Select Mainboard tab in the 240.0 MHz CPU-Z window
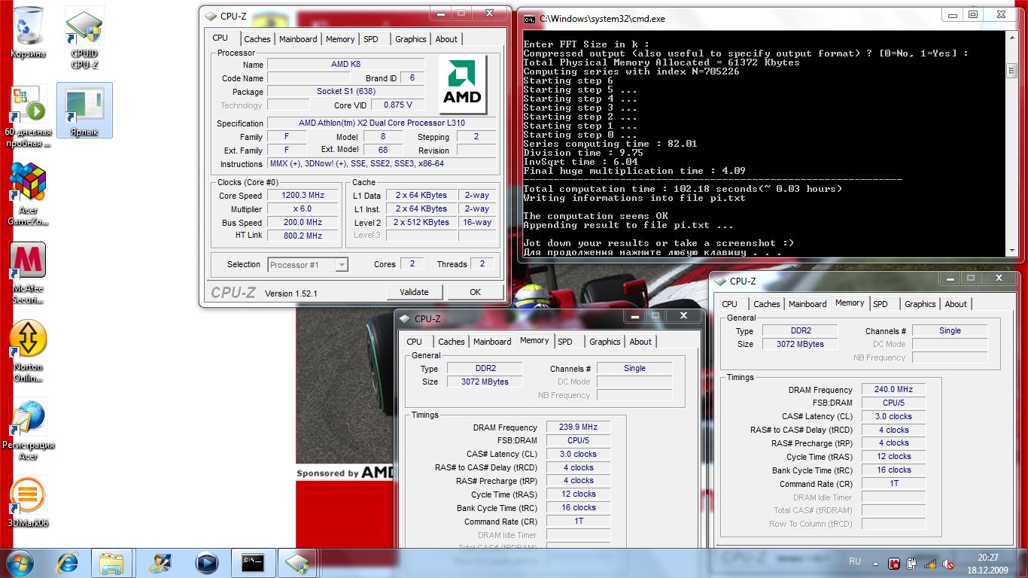 tap(807, 304)
